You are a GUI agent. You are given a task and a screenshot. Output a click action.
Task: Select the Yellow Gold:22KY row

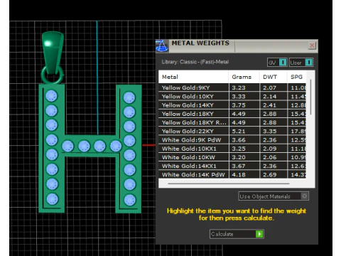tap(232, 131)
